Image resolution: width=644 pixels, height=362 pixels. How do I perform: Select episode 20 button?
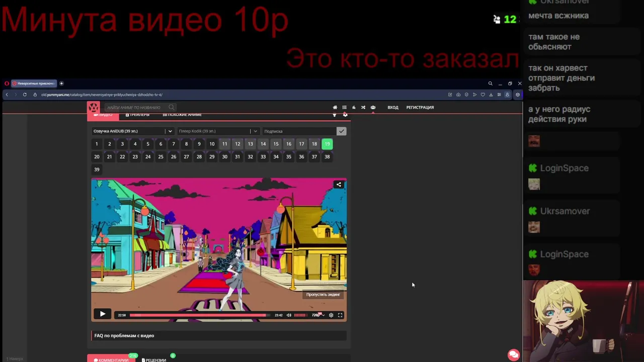(x=97, y=157)
